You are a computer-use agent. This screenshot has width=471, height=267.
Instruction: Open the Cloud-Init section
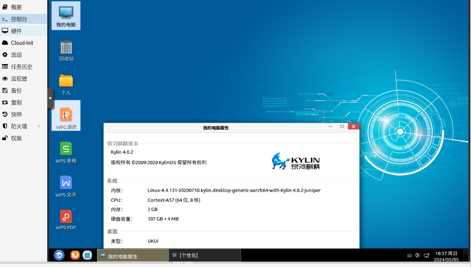[23, 43]
